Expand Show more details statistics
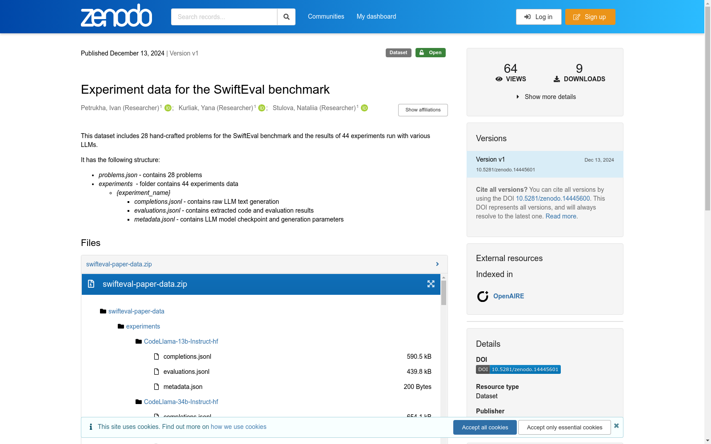 coord(546,97)
